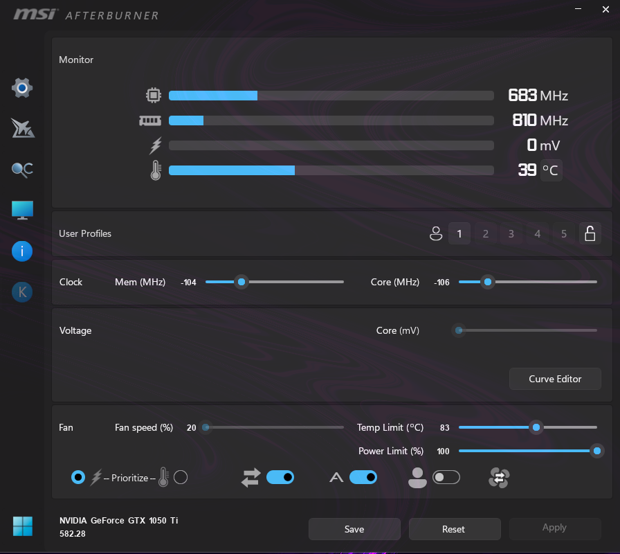Open the settings gear in sidebar
Viewport: 620px width, 554px height.
click(22, 88)
